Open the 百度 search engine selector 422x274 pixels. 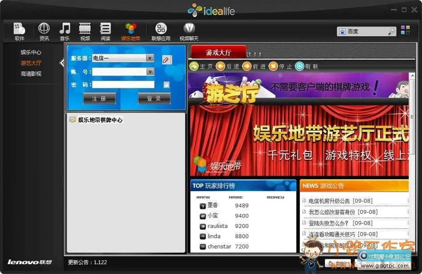[342, 31]
